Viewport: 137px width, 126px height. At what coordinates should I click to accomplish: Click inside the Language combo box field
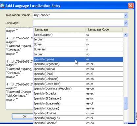[78, 23]
